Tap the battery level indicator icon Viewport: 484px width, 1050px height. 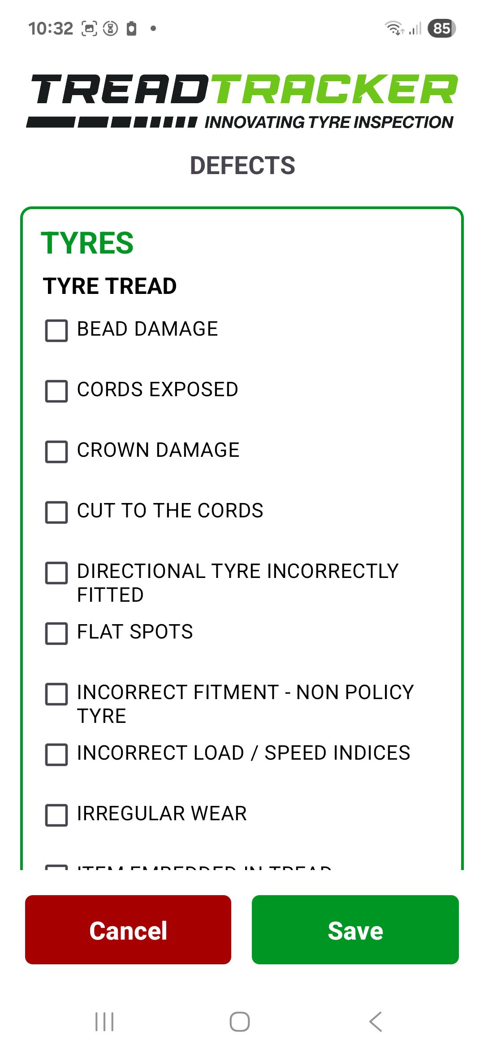pyautogui.click(x=441, y=28)
